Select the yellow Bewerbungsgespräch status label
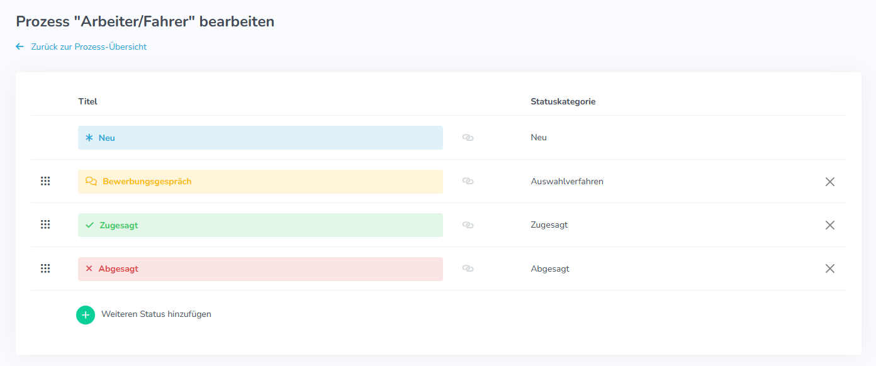Image resolution: width=876 pixels, height=366 pixels. point(261,181)
